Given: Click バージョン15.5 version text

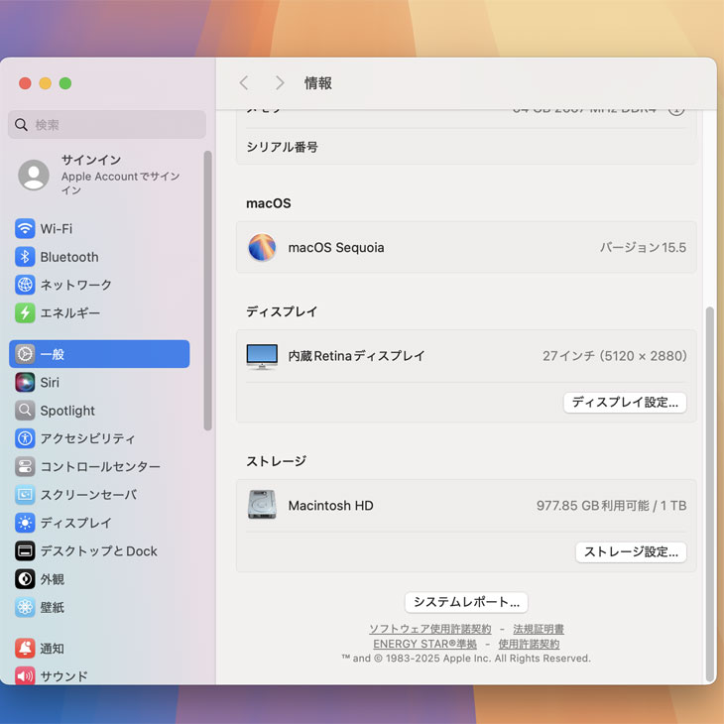Looking at the screenshot, I should [x=643, y=248].
